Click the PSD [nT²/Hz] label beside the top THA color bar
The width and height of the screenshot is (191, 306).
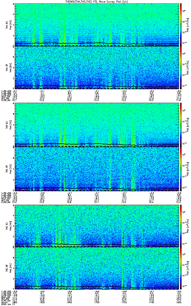[x=188, y=25]
